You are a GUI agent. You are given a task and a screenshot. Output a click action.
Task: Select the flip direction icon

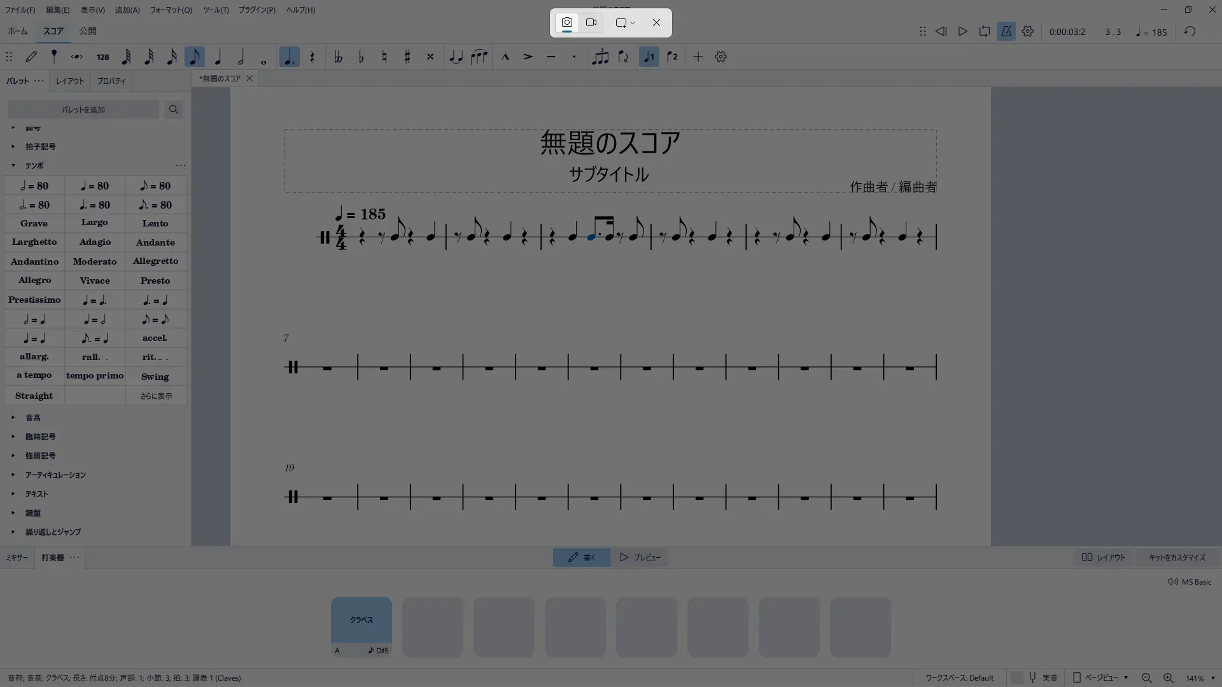click(623, 57)
